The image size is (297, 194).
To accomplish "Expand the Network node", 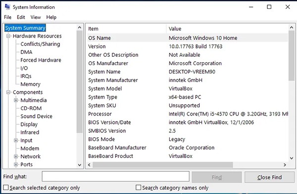I will pos(16,156).
